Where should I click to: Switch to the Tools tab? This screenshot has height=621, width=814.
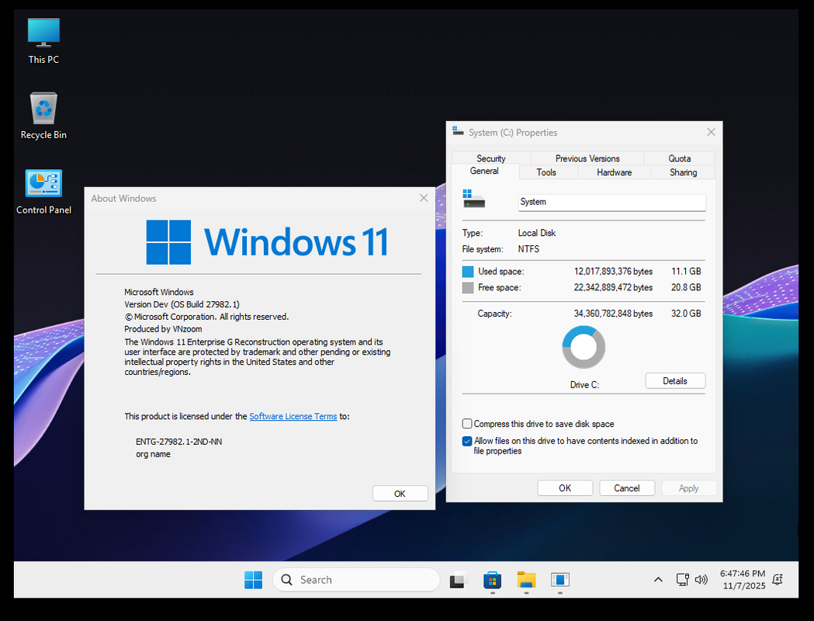(x=546, y=172)
